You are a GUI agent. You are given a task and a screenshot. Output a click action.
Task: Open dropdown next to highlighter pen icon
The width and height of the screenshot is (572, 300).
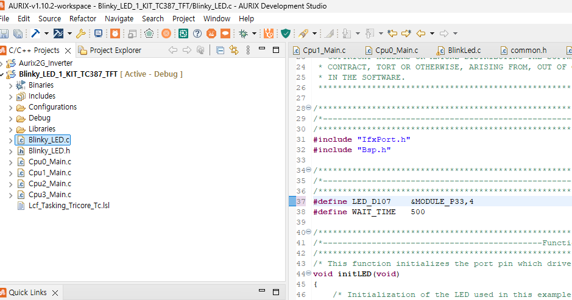coord(314,33)
